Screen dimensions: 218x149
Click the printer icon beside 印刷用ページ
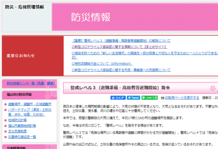point(163,98)
